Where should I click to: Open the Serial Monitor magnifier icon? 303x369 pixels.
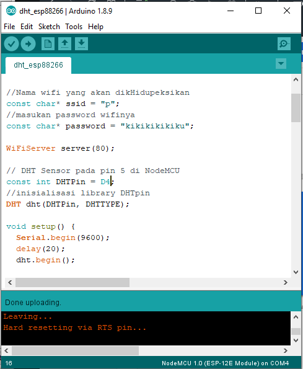(x=284, y=44)
